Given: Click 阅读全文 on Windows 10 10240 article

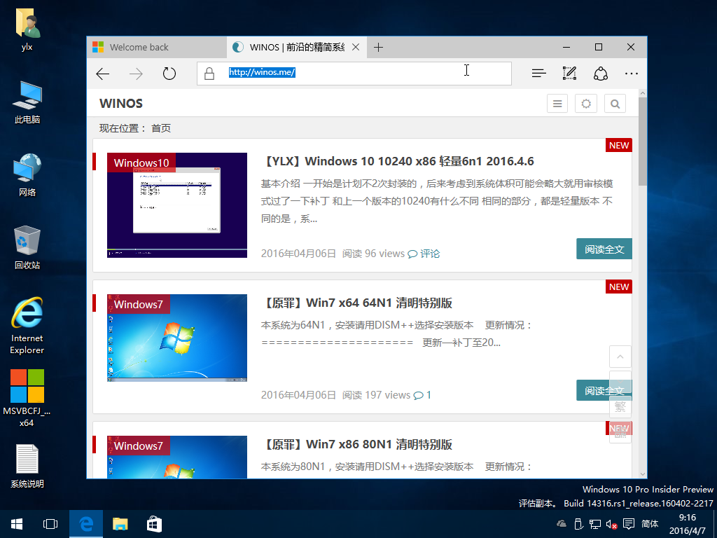Looking at the screenshot, I should pyautogui.click(x=604, y=249).
